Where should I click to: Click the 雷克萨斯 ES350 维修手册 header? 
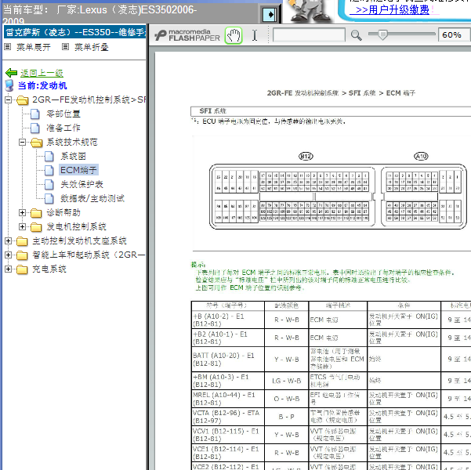pyautogui.click(x=74, y=32)
